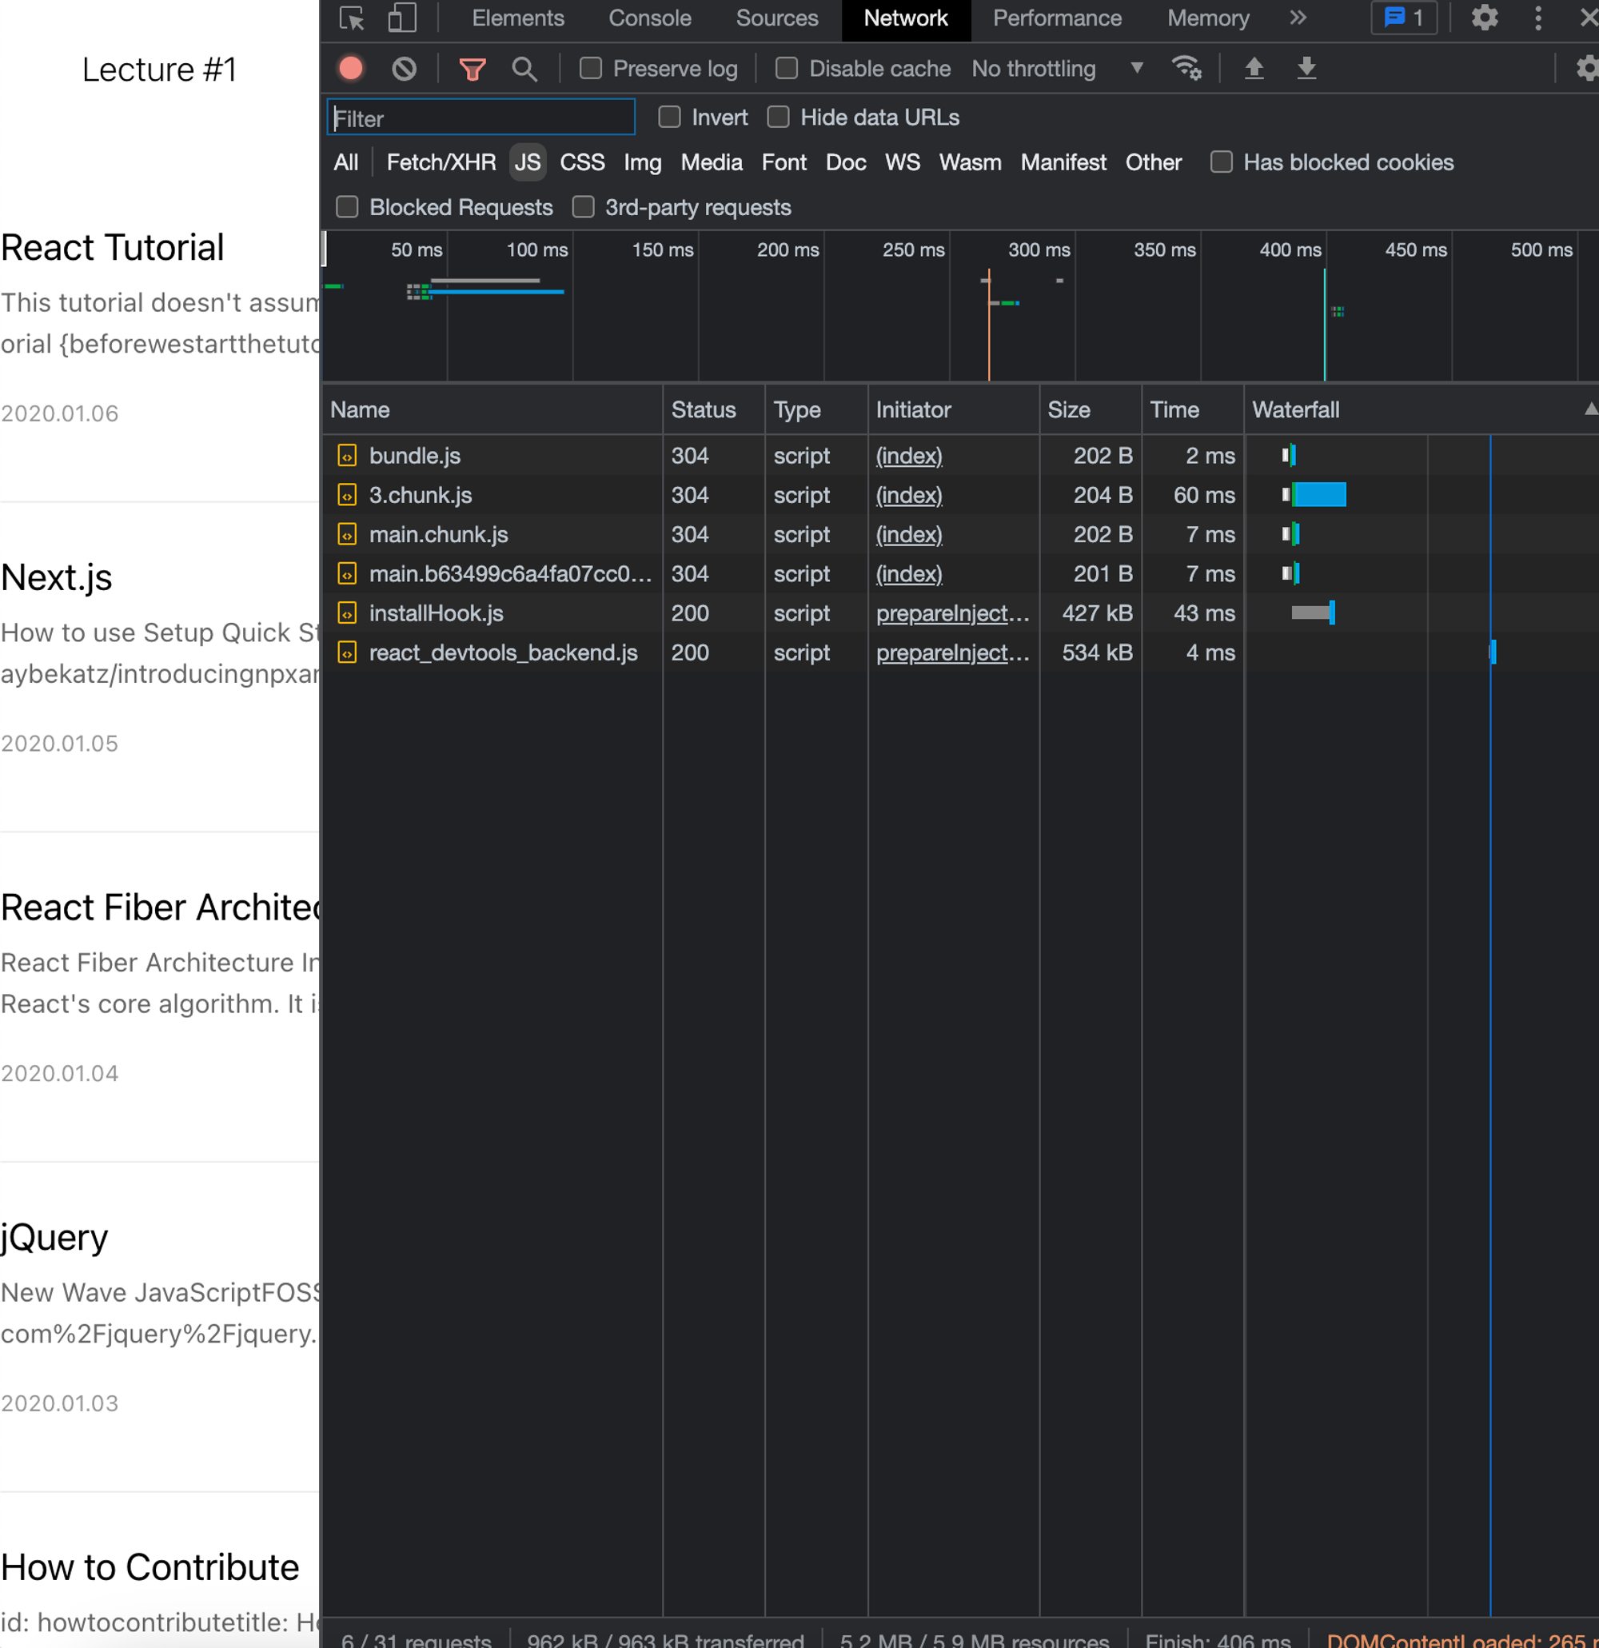Filter requests by Font
Screen dimensions: 1599x1648
point(784,162)
